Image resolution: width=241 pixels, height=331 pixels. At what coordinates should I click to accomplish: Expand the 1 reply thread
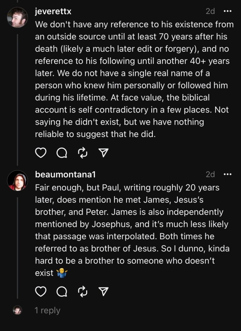tap(47, 311)
